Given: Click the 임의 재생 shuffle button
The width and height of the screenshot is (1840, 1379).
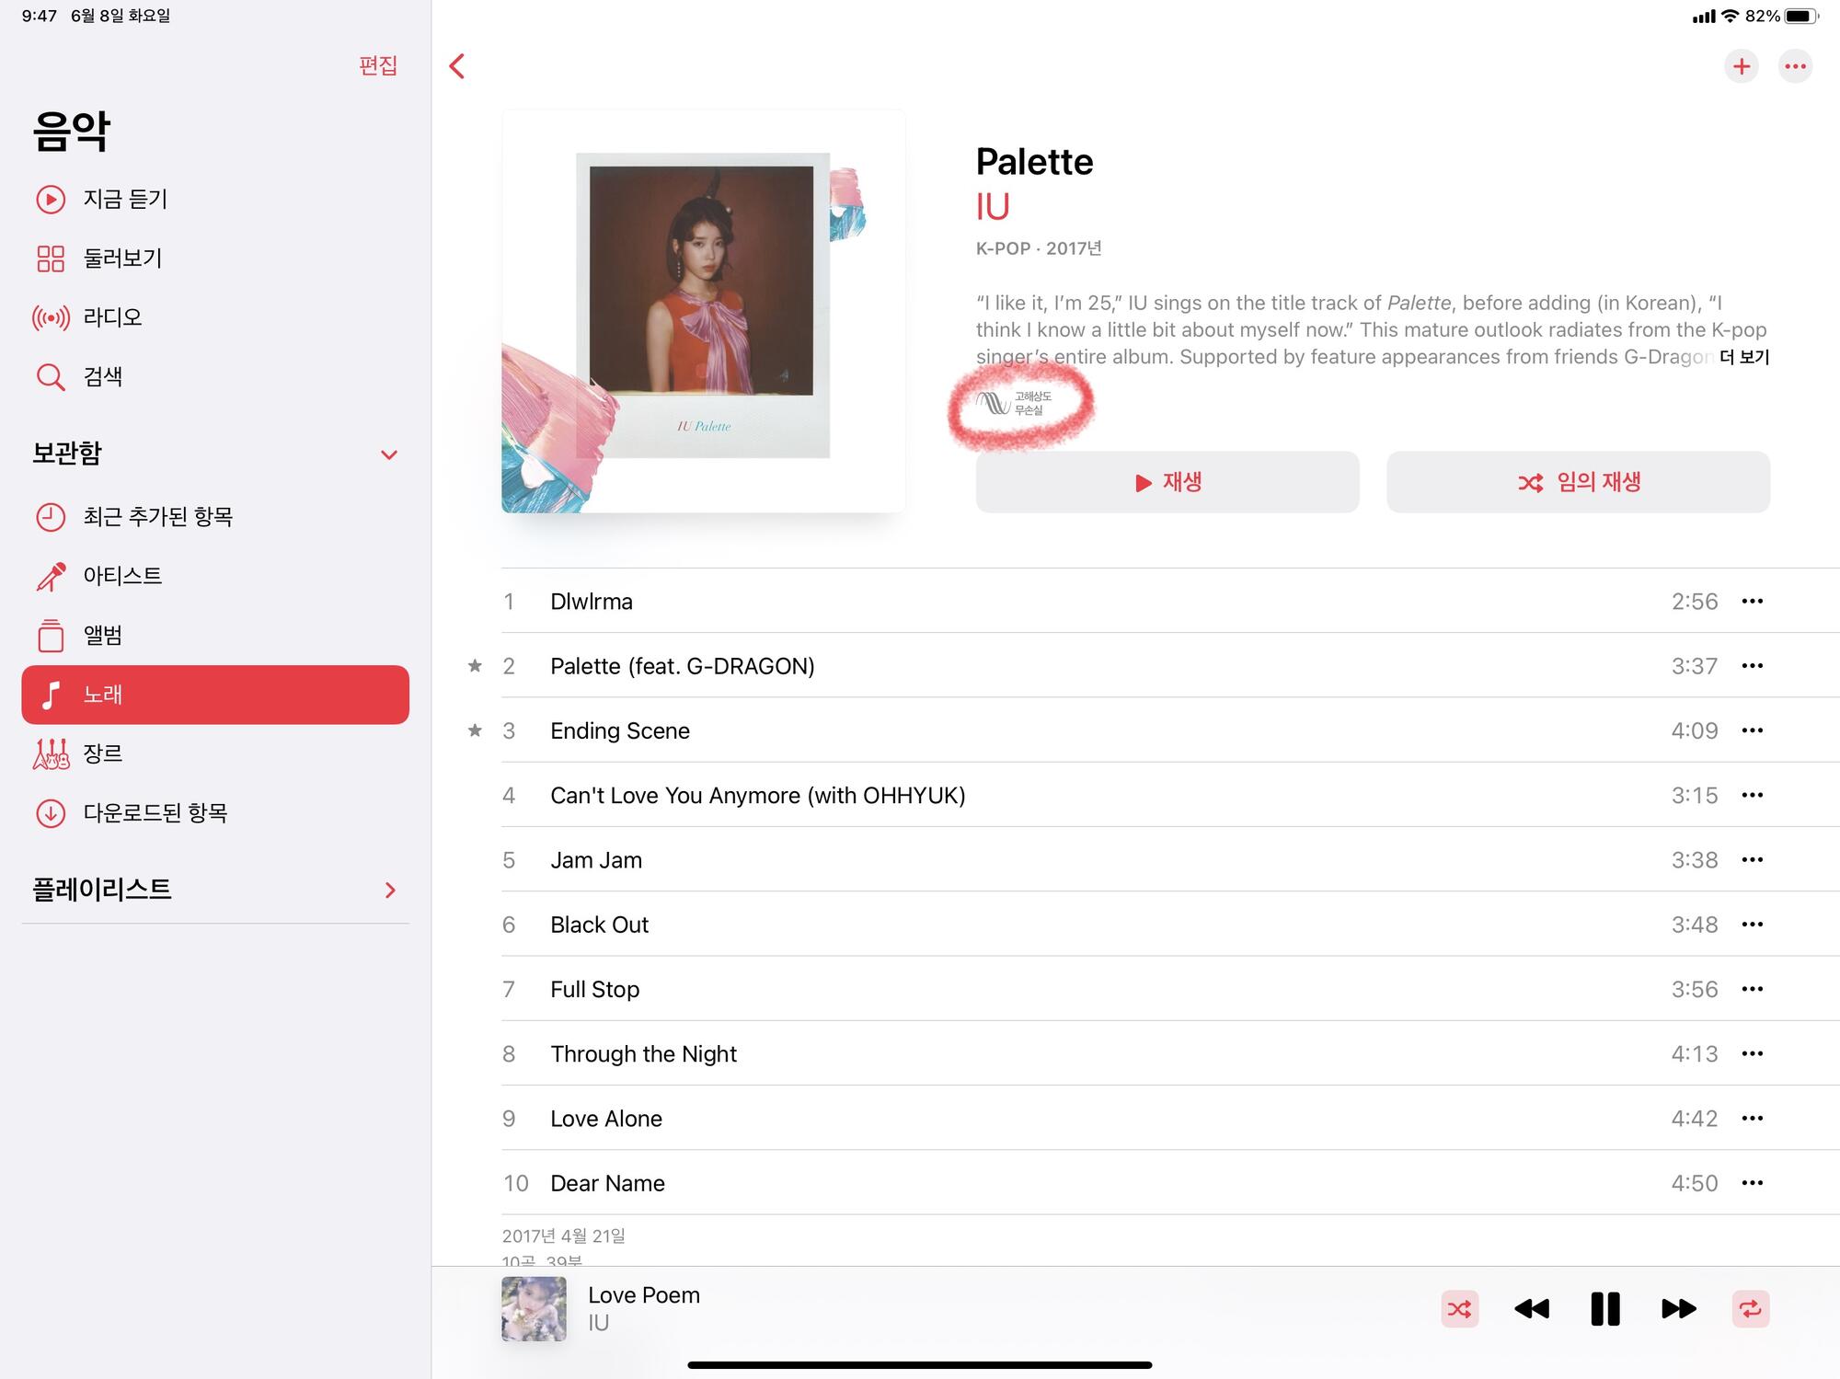Looking at the screenshot, I should point(1578,482).
